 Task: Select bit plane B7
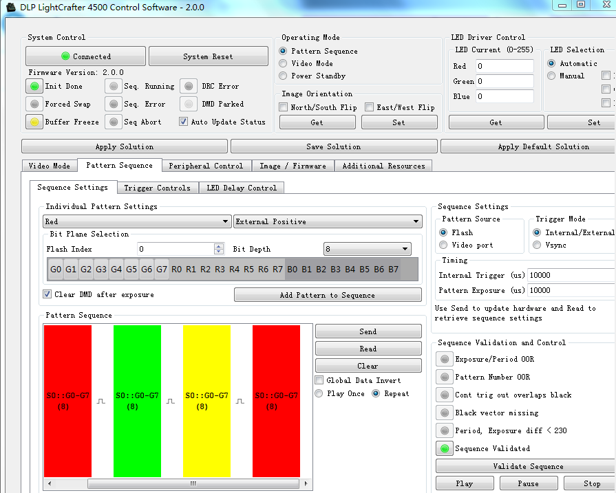tap(393, 270)
